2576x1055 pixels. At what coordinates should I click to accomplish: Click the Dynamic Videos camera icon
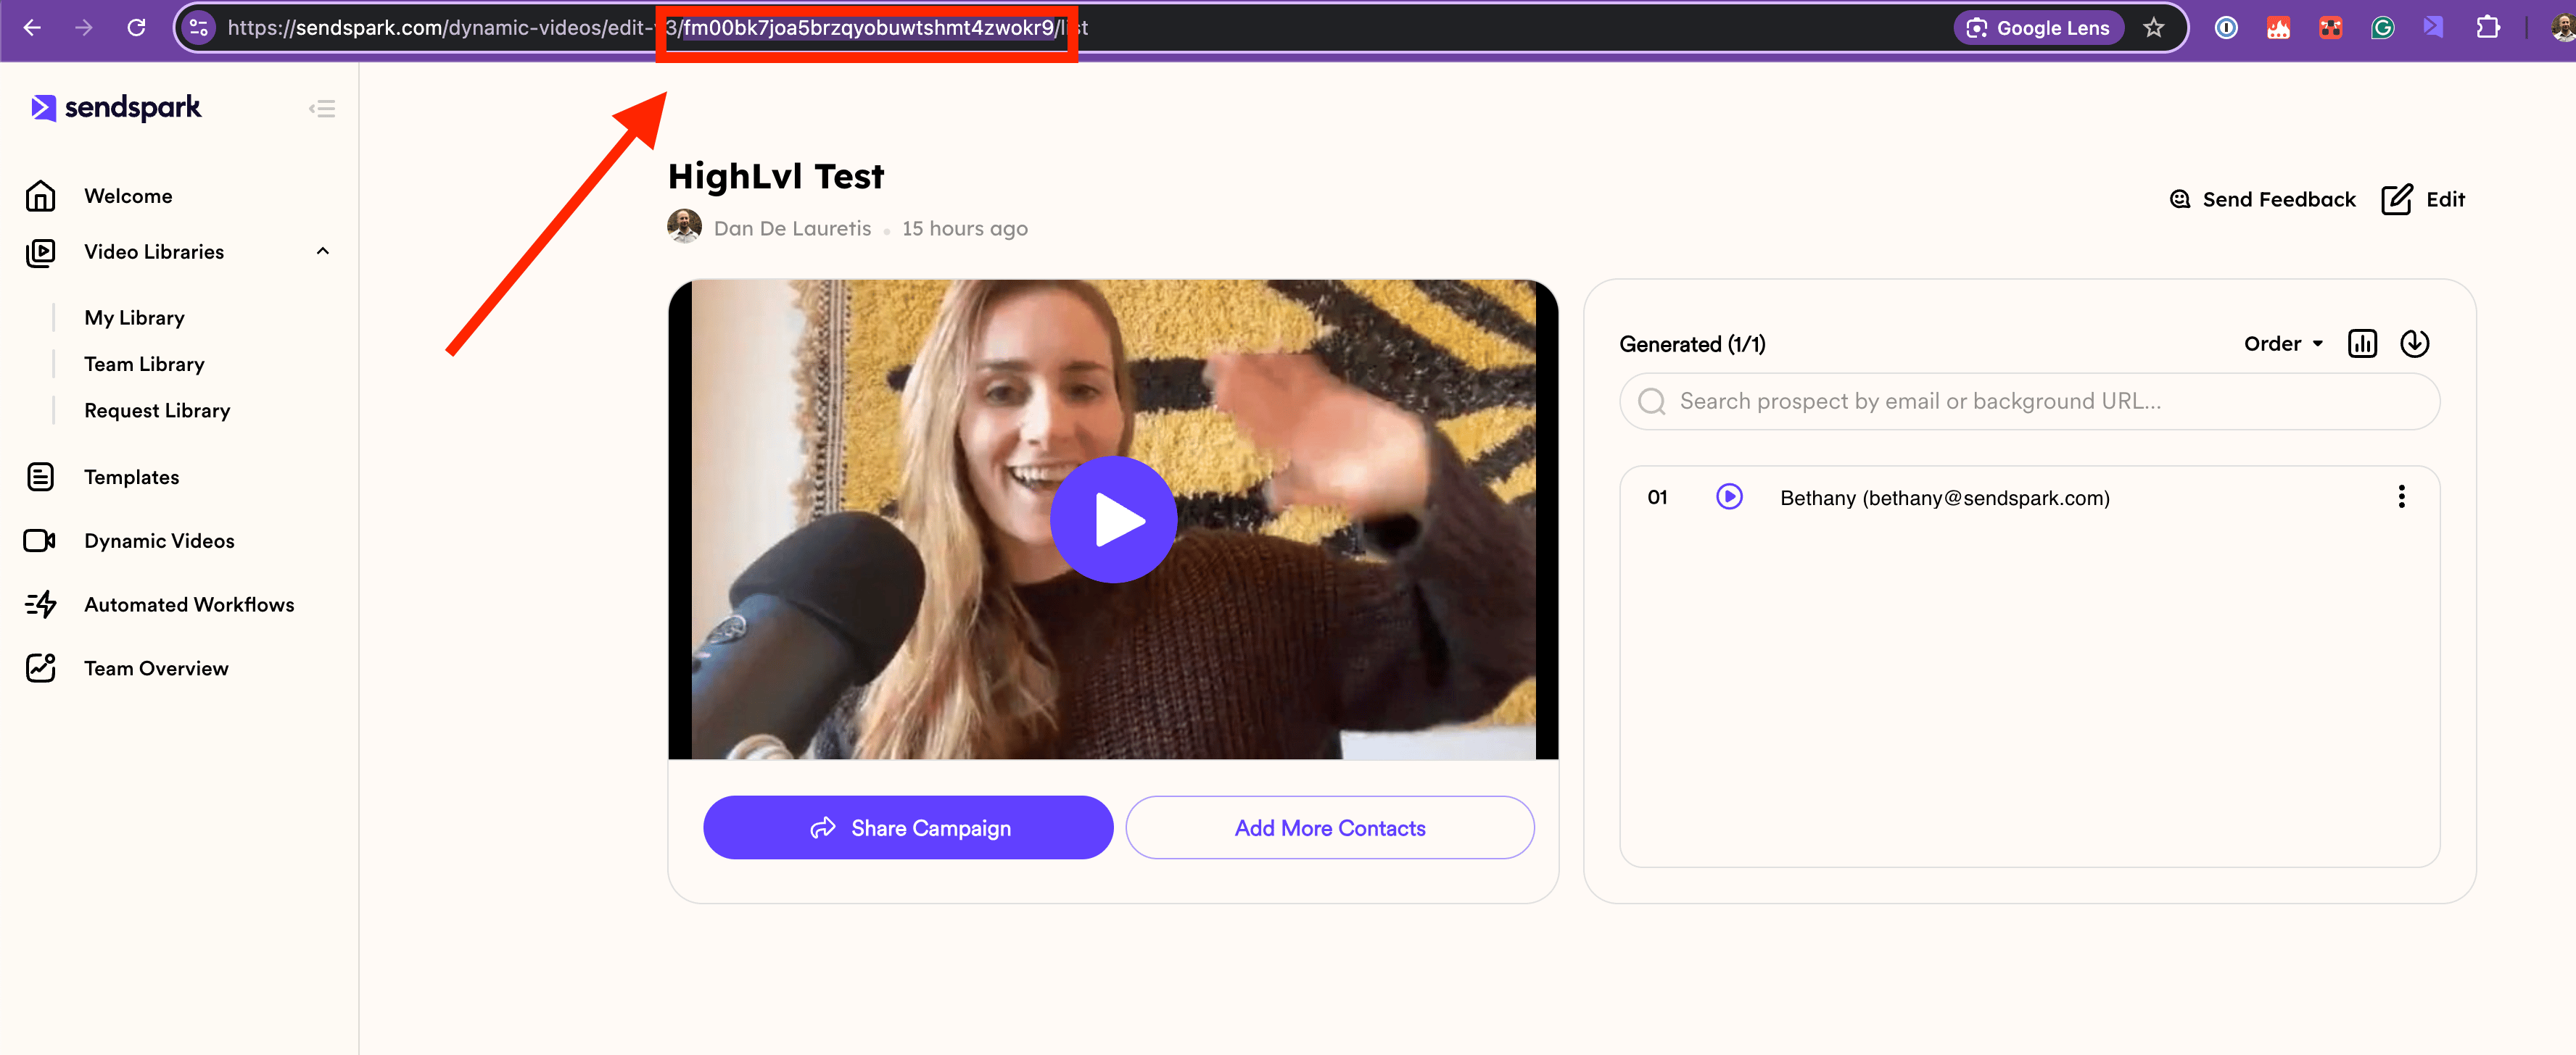pos(40,541)
